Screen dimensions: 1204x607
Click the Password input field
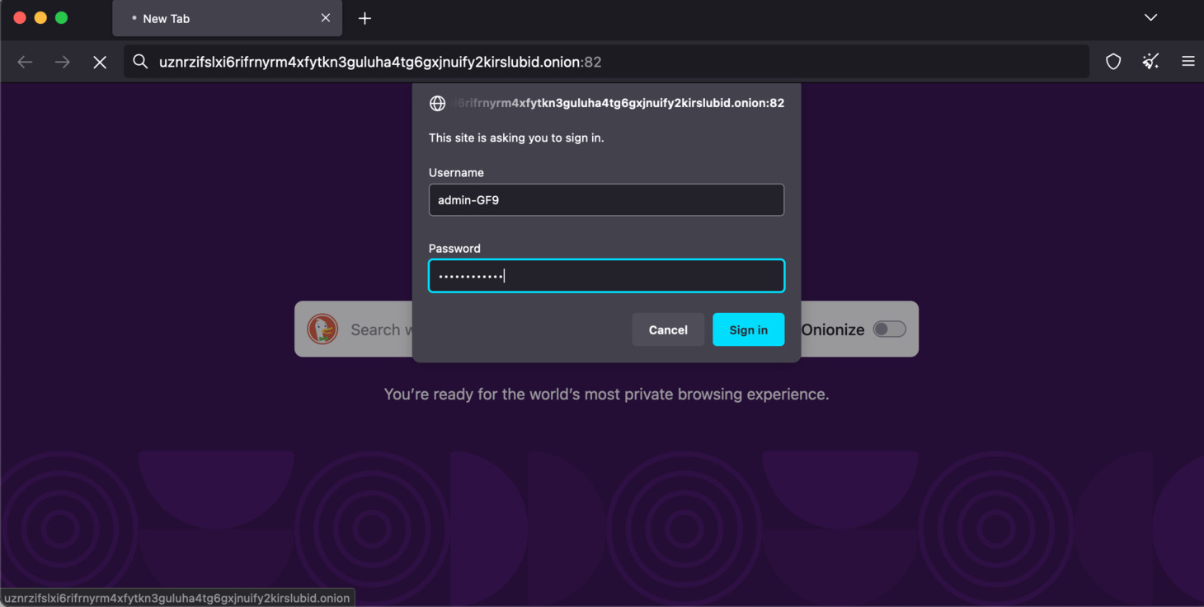pyautogui.click(x=606, y=276)
